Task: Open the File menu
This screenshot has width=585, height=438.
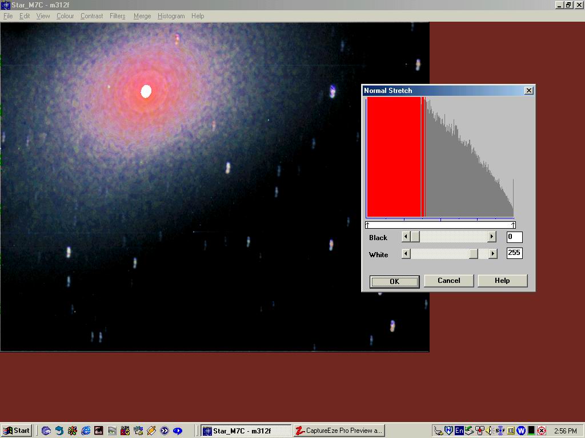Action: (8, 16)
